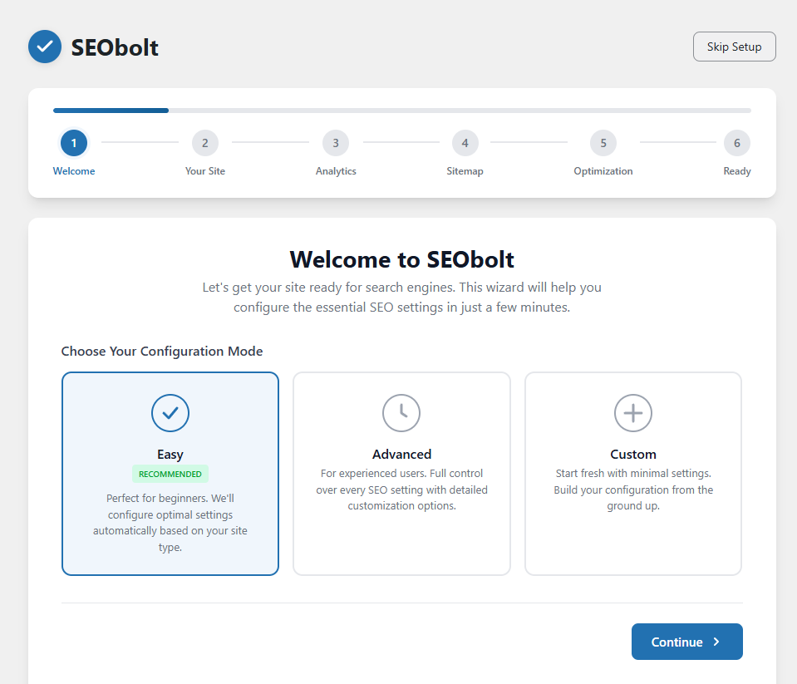Go to step 1 circle in wizard

(74, 143)
